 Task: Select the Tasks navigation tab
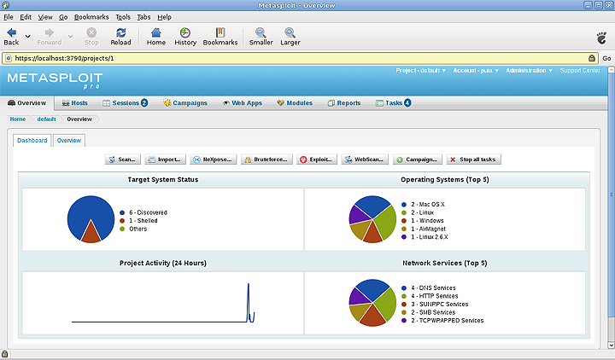[x=393, y=103]
